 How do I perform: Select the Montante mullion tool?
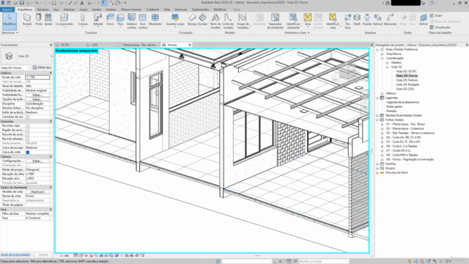155,20
